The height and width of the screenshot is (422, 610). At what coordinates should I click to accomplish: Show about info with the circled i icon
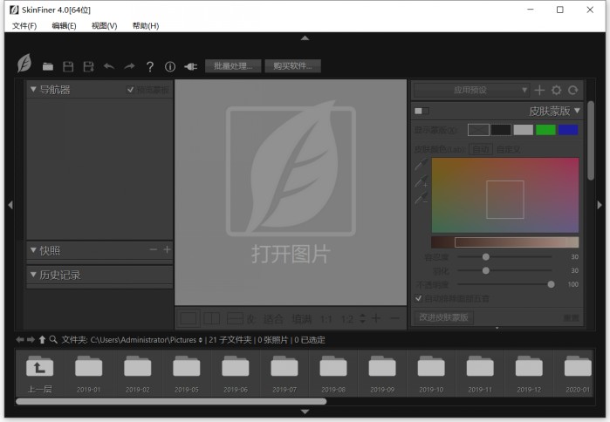170,67
